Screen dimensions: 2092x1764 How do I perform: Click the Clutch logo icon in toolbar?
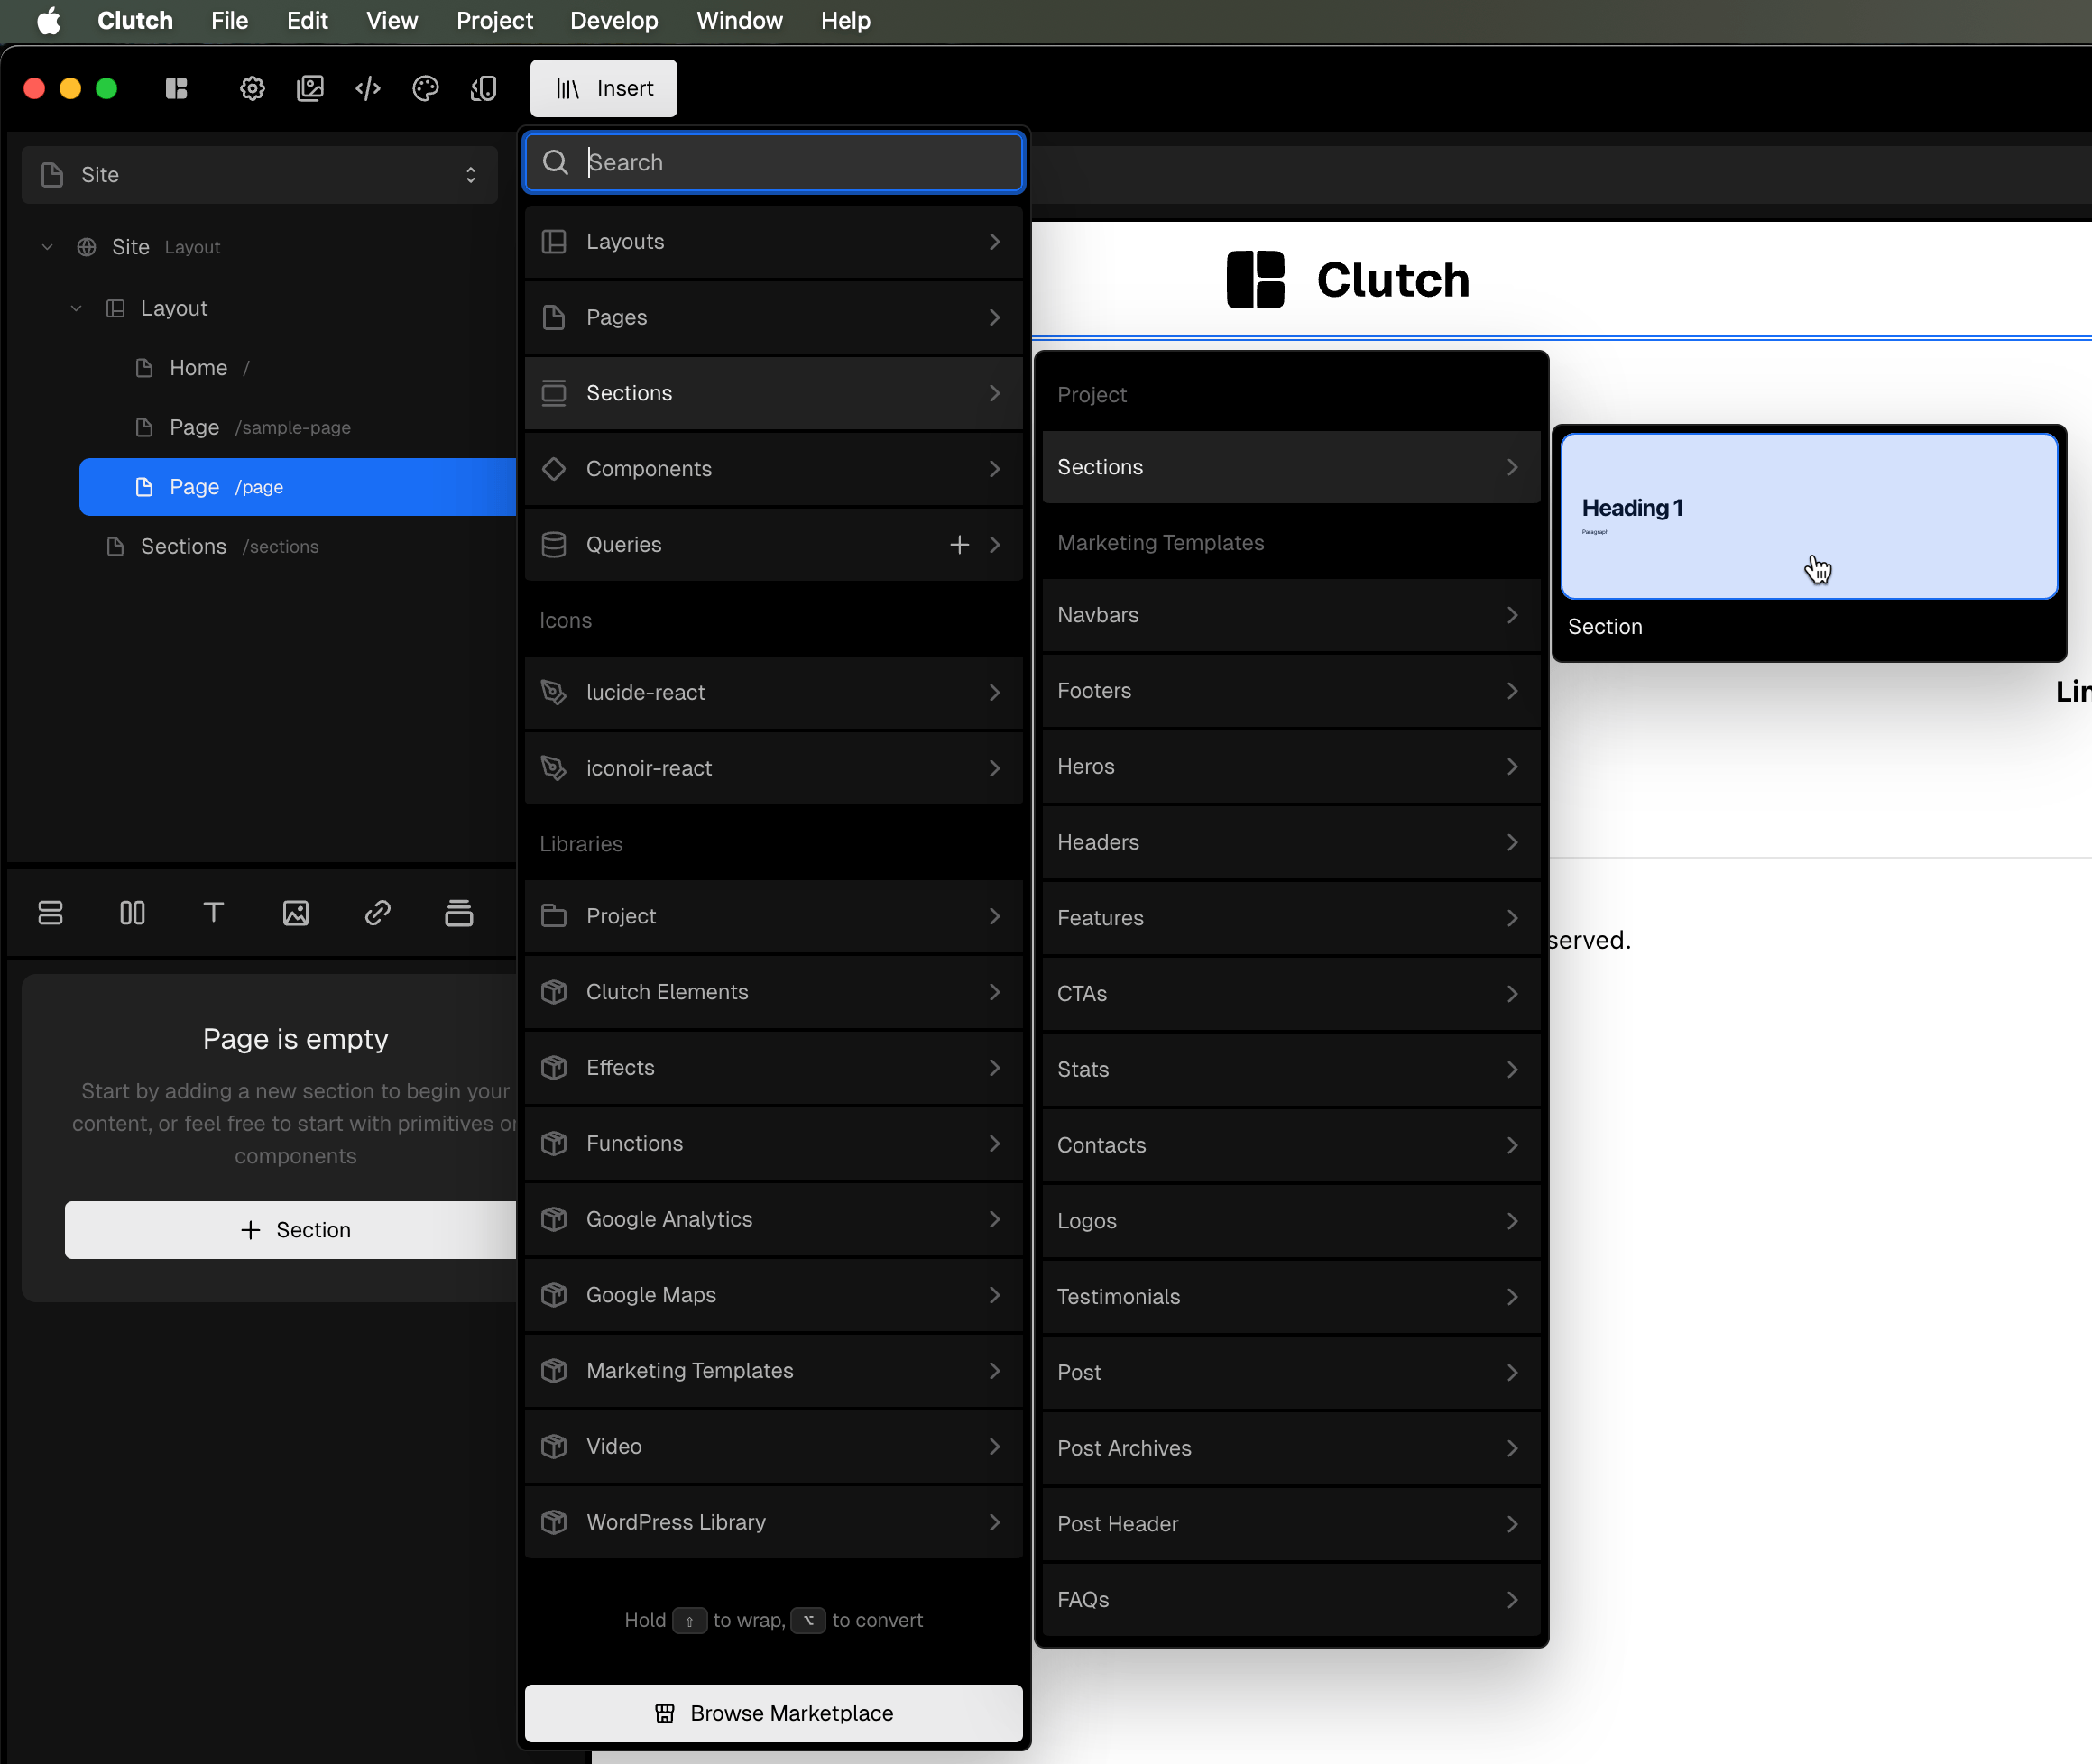pyautogui.click(x=176, y=88)
